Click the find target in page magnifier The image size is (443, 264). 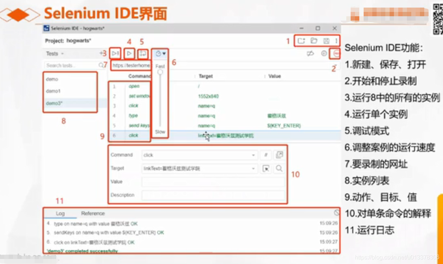[279, 168]
